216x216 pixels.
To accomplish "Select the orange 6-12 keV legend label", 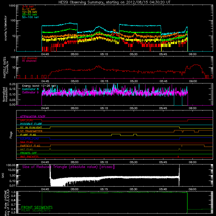I will pos(29,9).
